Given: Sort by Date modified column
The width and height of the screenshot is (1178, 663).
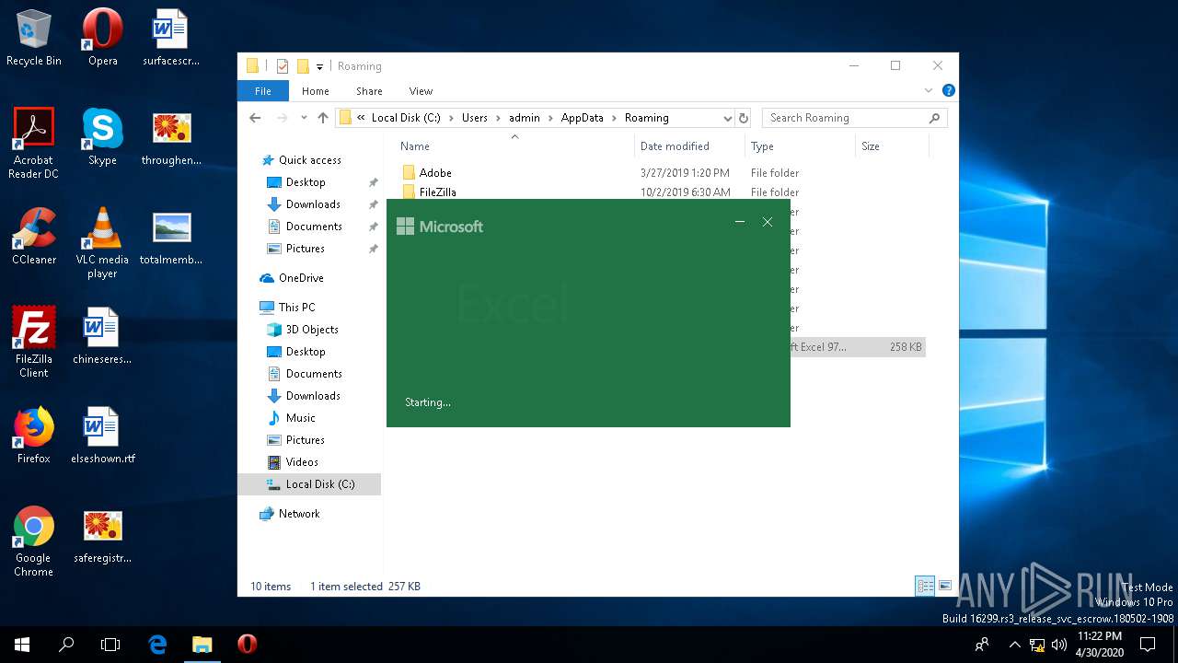Looking at the screenshot, I should (689, 146).
